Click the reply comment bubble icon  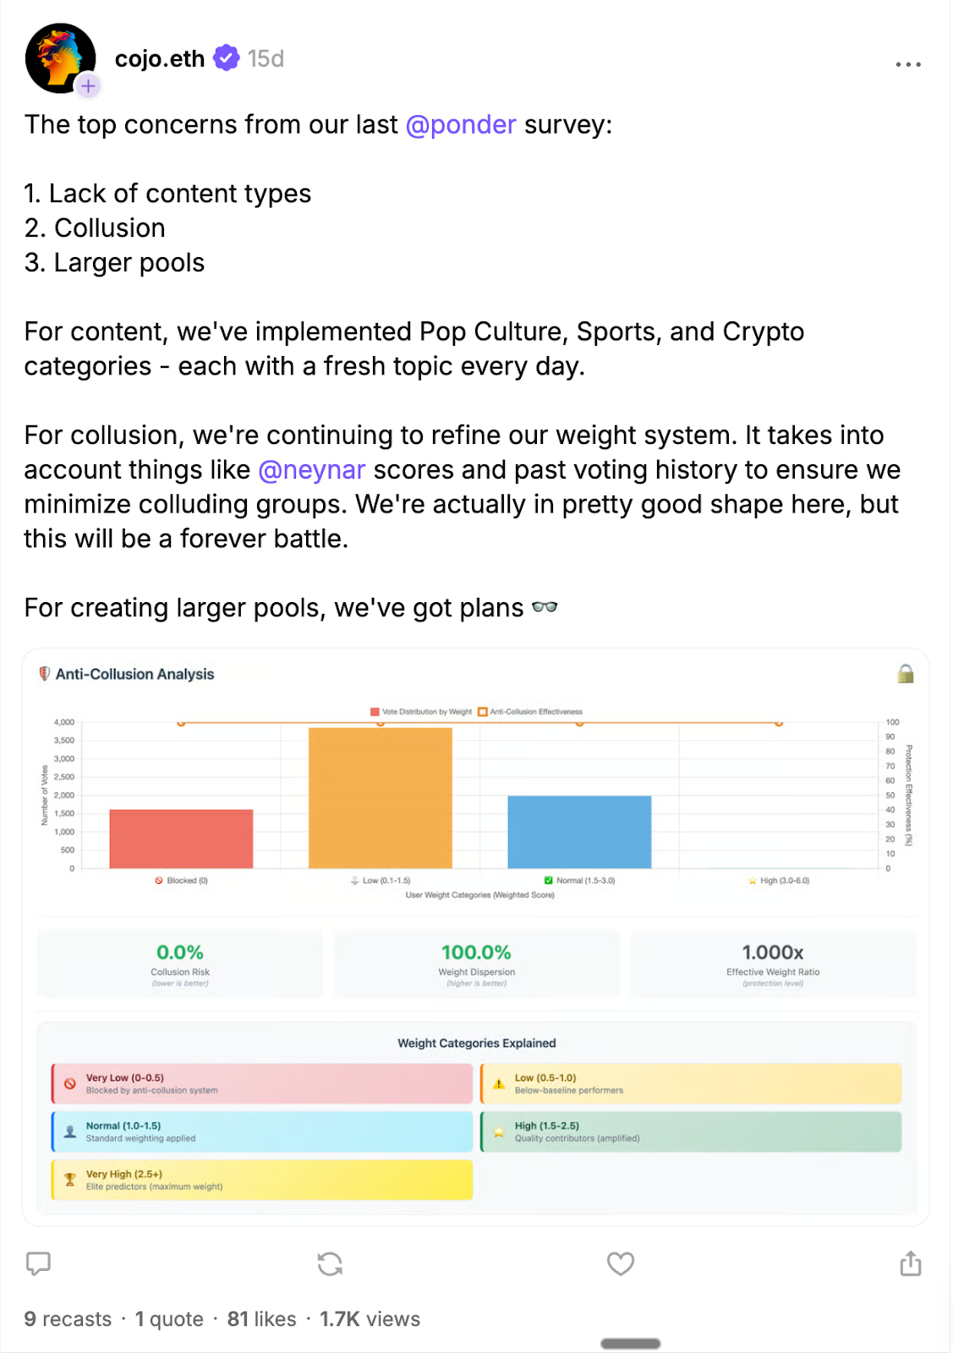click(x=39, y=1263)
